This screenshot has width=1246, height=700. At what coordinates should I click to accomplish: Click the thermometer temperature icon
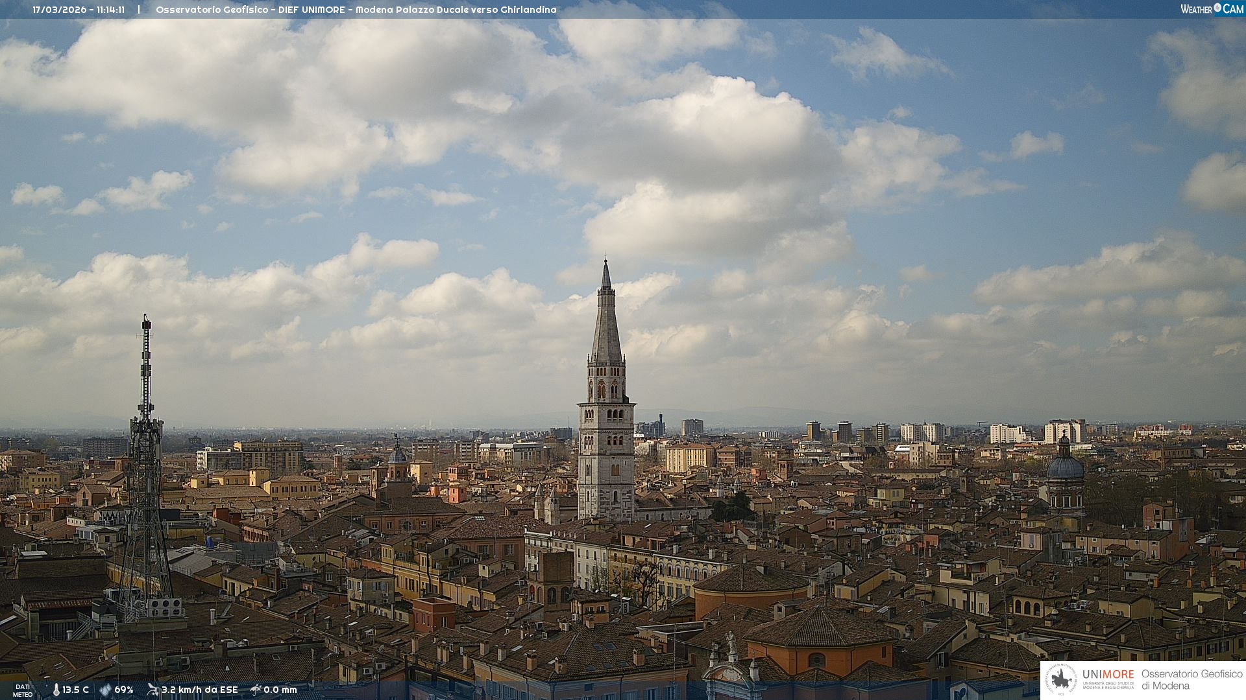pyautogui.click(x=56, y=690)
